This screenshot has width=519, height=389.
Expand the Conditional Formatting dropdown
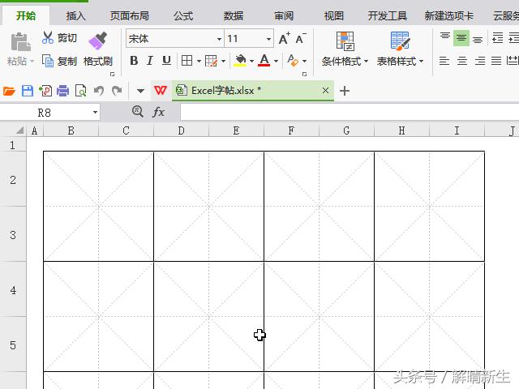366,62
